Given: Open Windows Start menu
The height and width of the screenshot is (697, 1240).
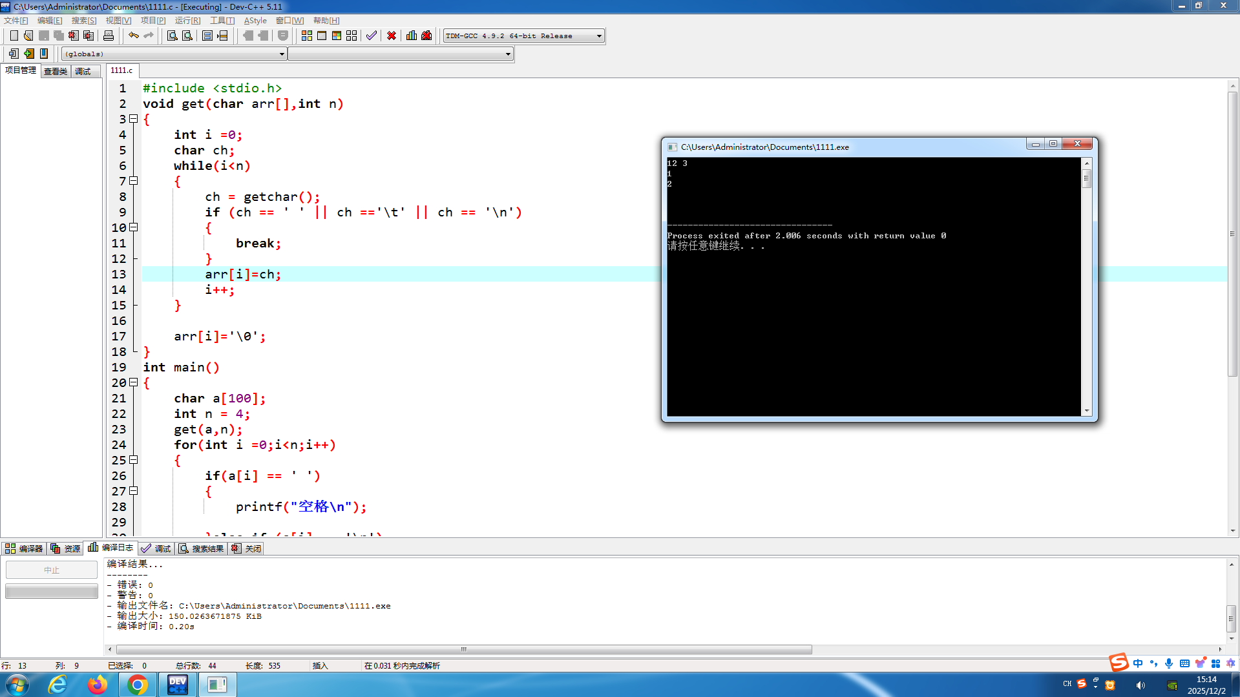Looking at the screenshot, I should (x=17, y=685).
